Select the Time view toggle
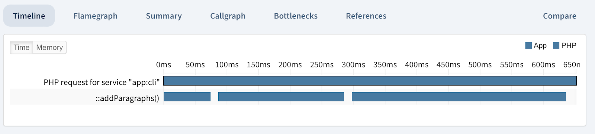The image size is (595, 134). (22, 47)
